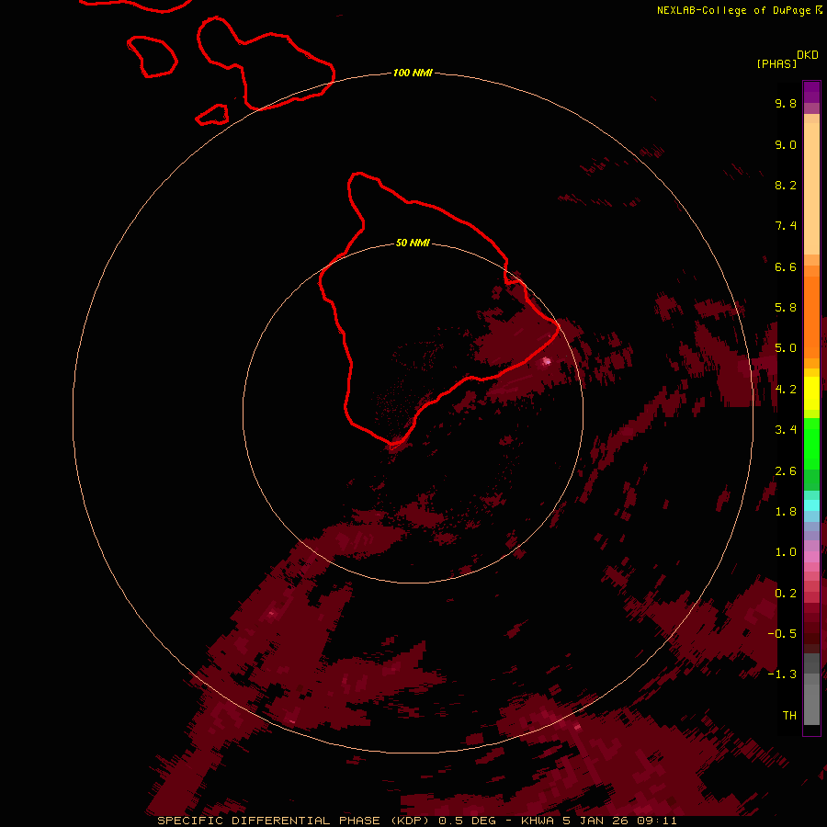Click the 0.2 value on the color scale
The width and height of the screenshot is (827, 827).
(x=786, y=594)
